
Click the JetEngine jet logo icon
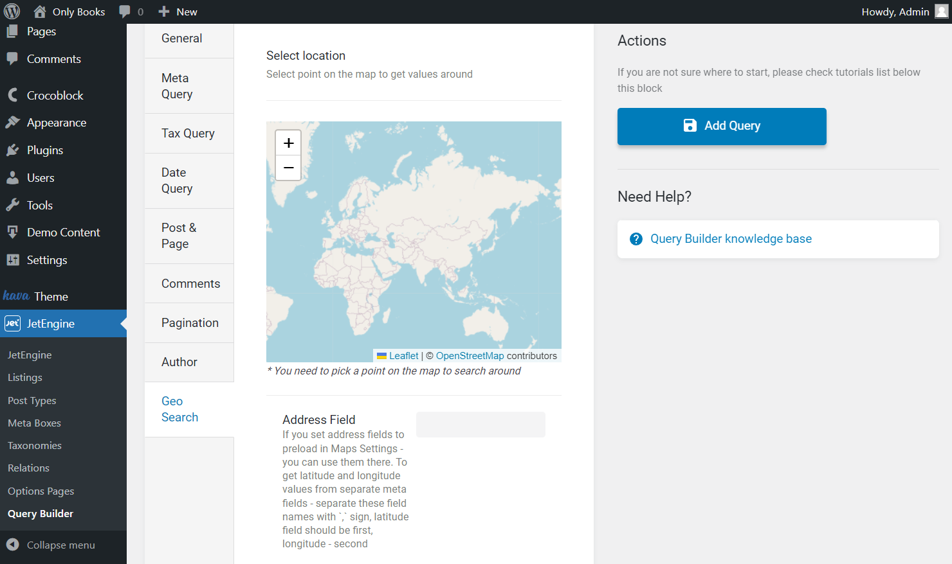12,324
